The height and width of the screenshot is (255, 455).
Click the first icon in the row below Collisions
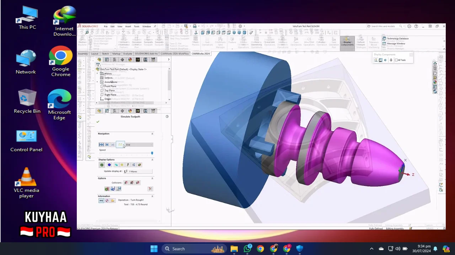coord(107,189)
